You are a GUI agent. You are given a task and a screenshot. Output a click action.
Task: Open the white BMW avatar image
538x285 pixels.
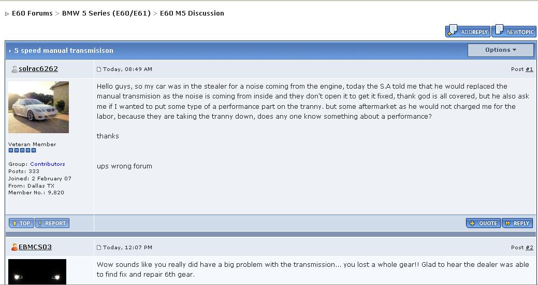coord(38,107)
